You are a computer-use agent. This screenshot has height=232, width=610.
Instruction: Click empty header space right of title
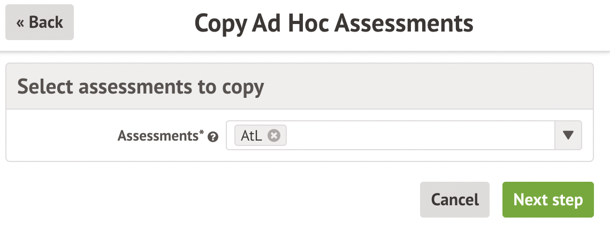click(540, 24)
